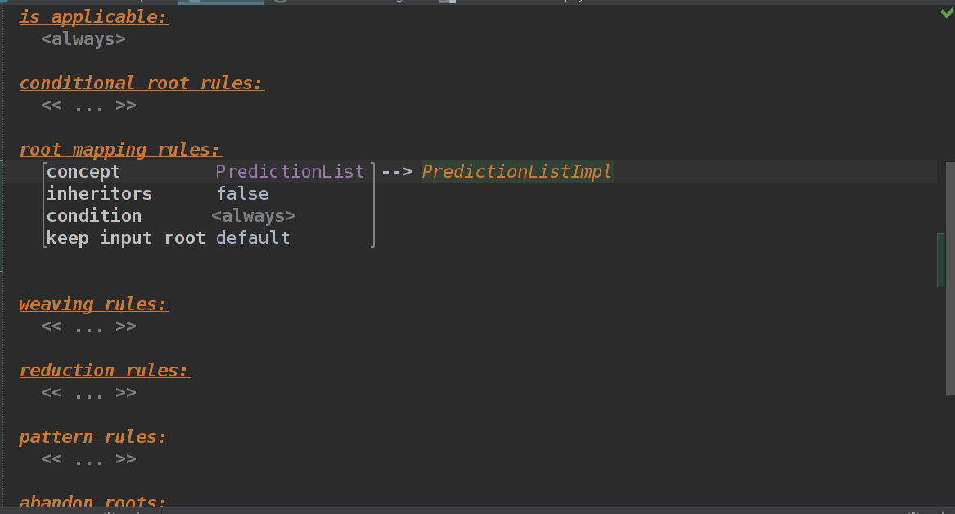The height and width of the screenshot is (514, 955).
Task: Click the abandon roots heading
Action: (x=92, y=503)
